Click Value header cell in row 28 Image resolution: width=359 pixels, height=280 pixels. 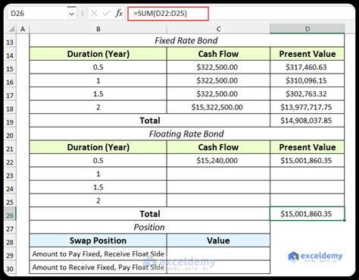click(x=218, y=241)
